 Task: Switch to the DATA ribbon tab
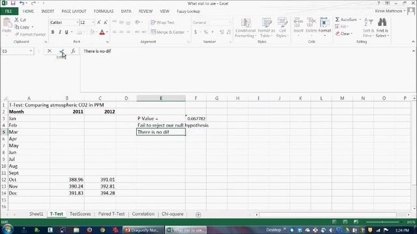126,12
